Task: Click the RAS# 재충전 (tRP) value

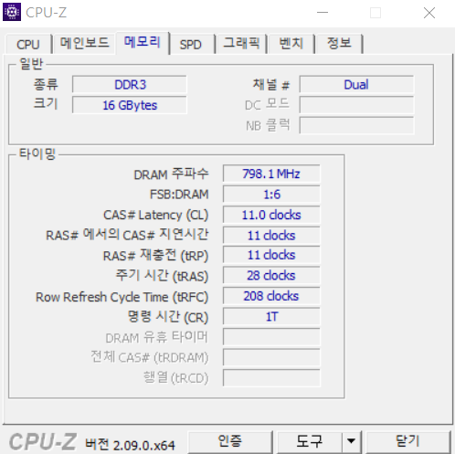Action: point(271,255)
